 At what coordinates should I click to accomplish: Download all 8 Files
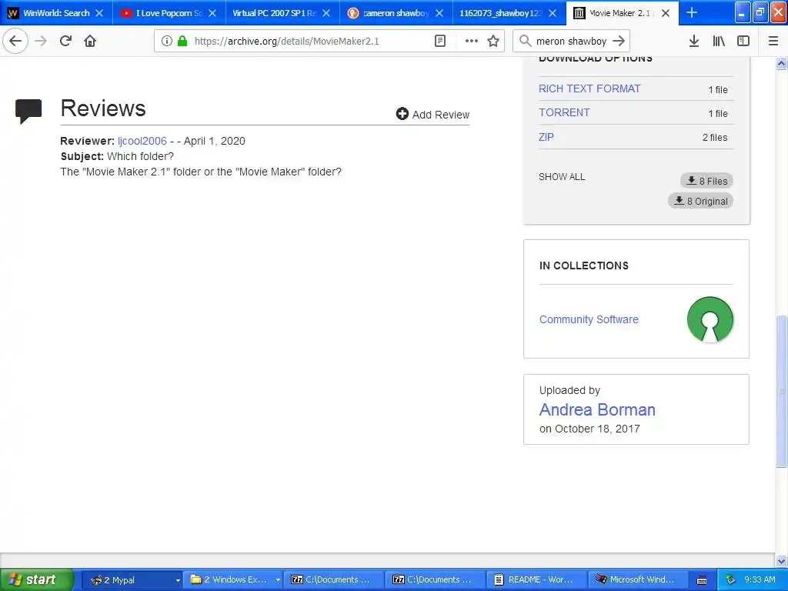tap(706, 181)
